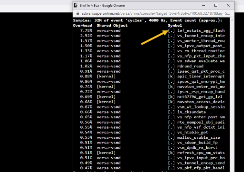Select the ipsec_qat_pkt_proc_c symbol
244x172 pixels.
(x=201, y=71)
